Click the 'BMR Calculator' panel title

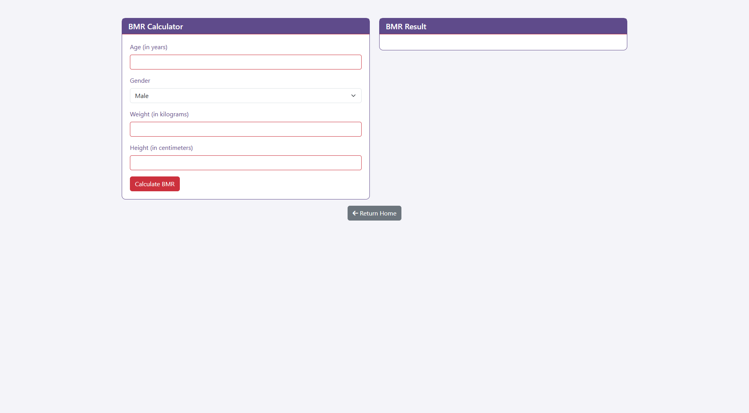[156, 27]
